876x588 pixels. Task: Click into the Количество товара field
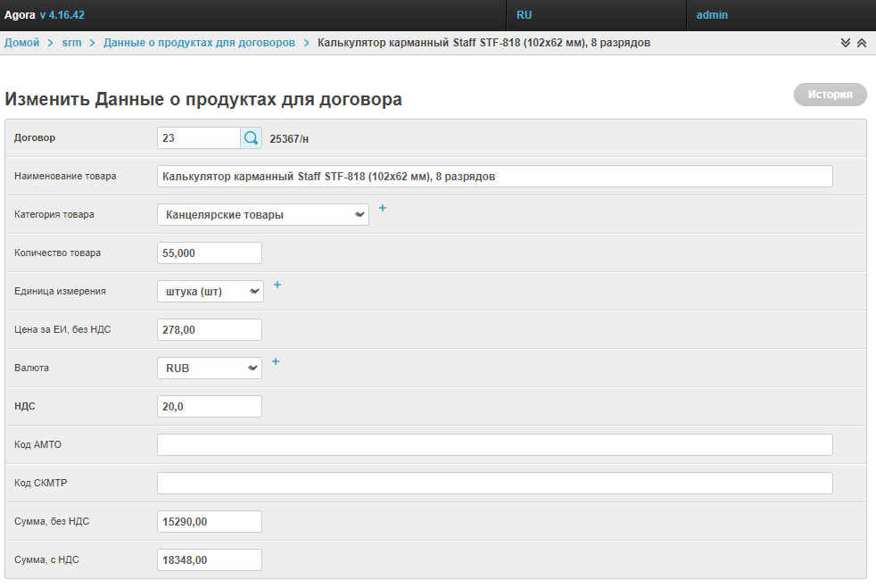(x=209, y=253)
